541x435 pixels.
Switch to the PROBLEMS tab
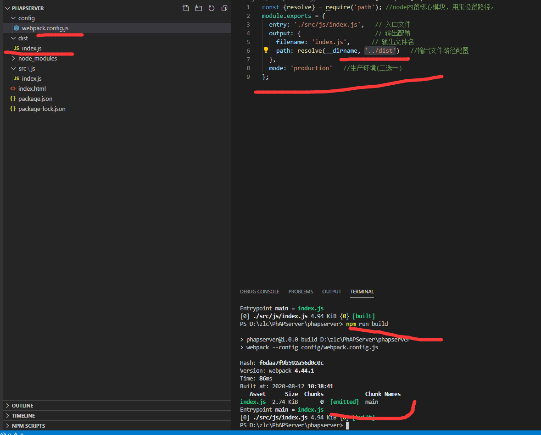click(301, 292)
